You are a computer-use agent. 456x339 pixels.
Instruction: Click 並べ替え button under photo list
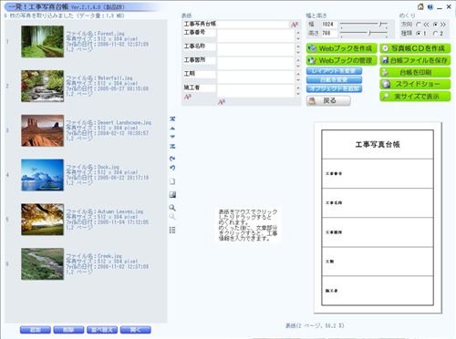point(102,330)
